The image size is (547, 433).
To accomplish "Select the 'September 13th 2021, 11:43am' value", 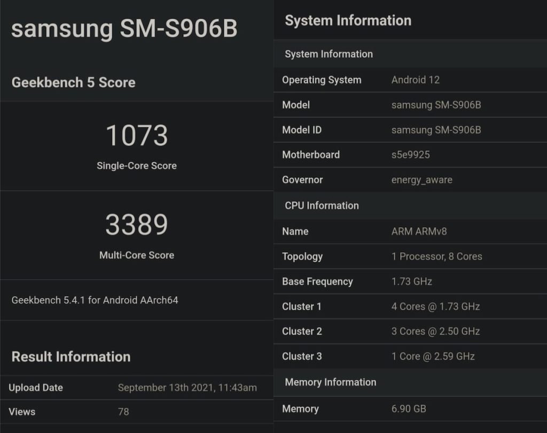I will click(187, 388).
